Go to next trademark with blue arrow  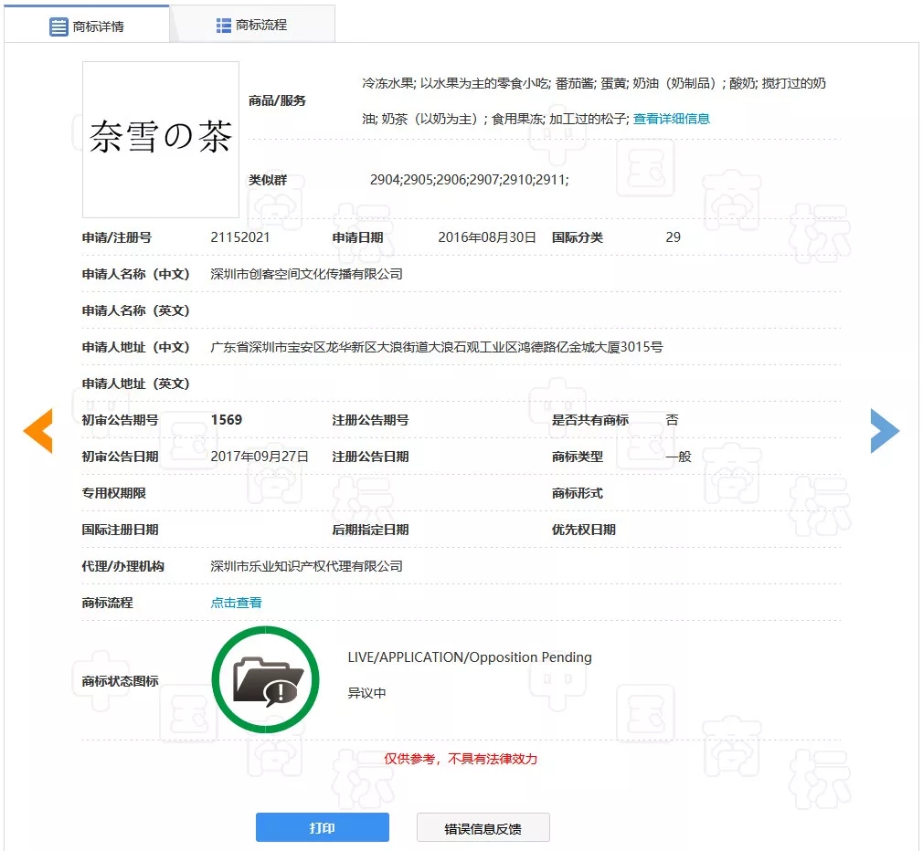point(885,431)
